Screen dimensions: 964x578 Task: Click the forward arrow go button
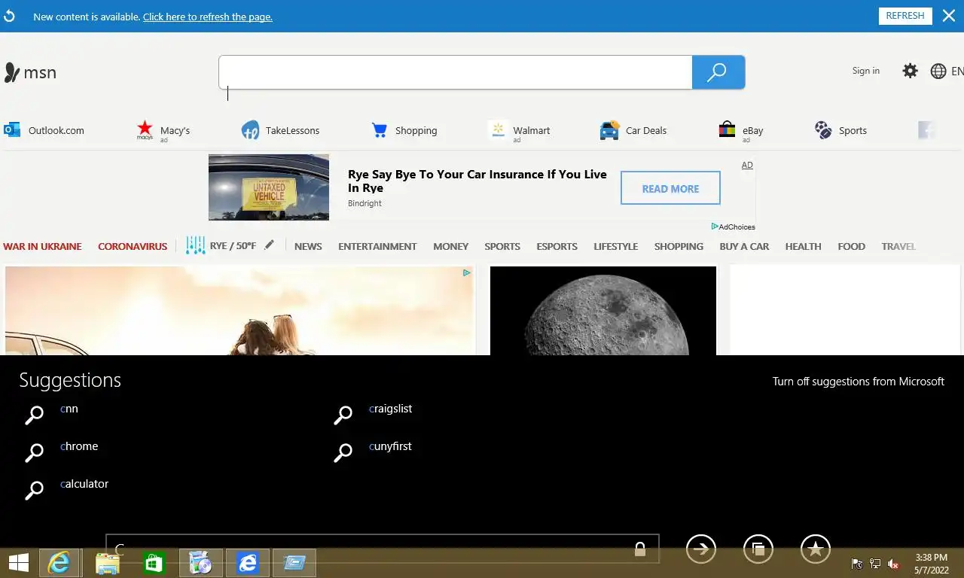701,549
